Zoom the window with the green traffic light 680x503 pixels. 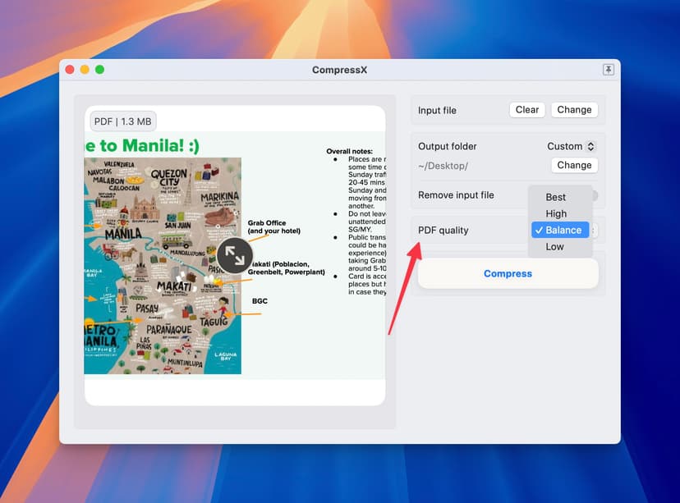[x=99, y=70]
